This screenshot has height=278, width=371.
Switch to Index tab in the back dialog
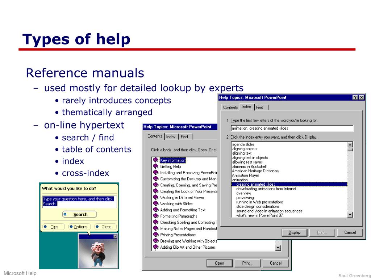click(171, 137)
